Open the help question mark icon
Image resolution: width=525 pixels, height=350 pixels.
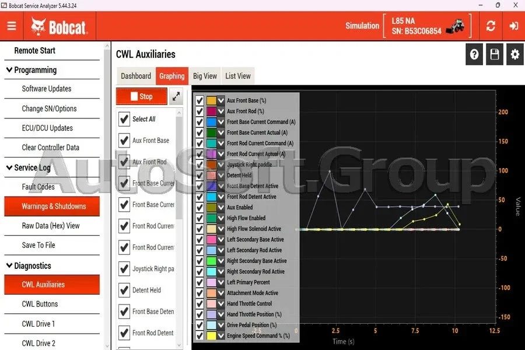point(474,54)
